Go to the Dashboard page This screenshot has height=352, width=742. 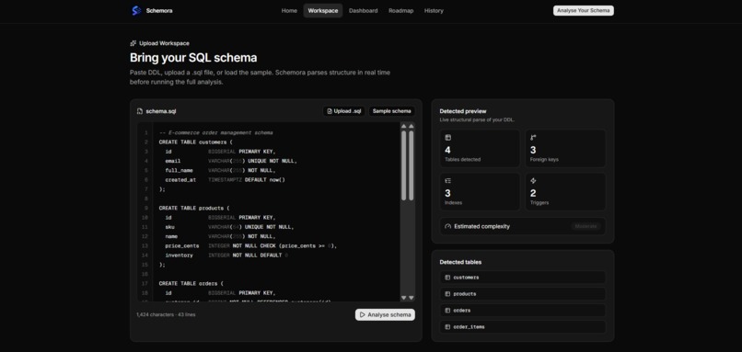[x=363, y=10]
